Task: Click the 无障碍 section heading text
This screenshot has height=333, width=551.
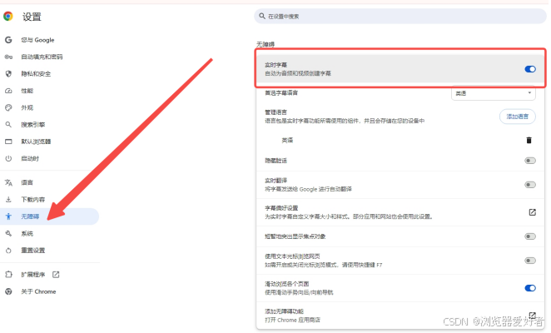Action: (266, 44)
